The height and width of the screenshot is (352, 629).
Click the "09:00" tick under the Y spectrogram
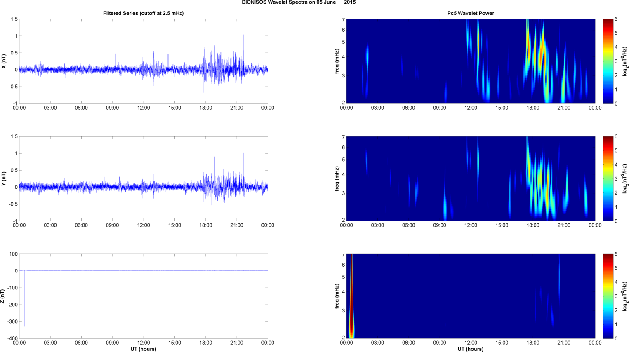tap(440, 225)
